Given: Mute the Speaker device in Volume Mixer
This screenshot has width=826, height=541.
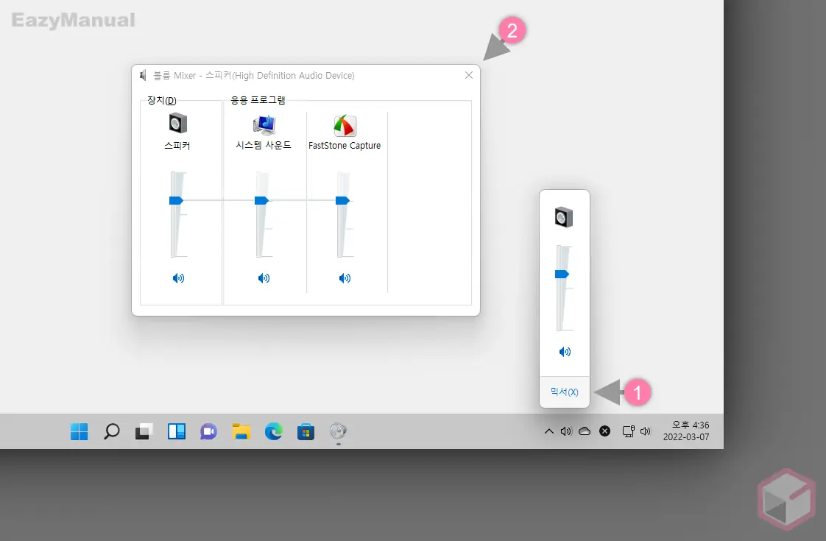Looking at the screenshot, I should click(x=179, y=278).
